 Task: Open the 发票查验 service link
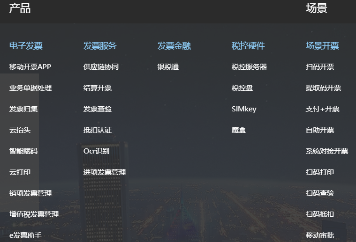[98, 109]
